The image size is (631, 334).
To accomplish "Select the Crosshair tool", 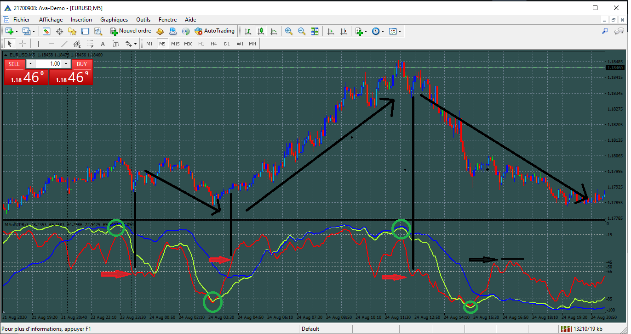I will [23, 44].
